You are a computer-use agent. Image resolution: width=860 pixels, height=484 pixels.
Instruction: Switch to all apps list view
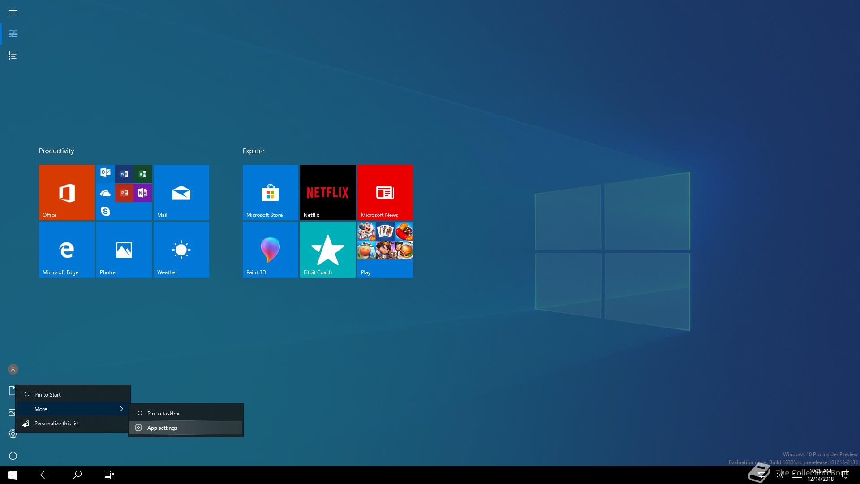13,56
